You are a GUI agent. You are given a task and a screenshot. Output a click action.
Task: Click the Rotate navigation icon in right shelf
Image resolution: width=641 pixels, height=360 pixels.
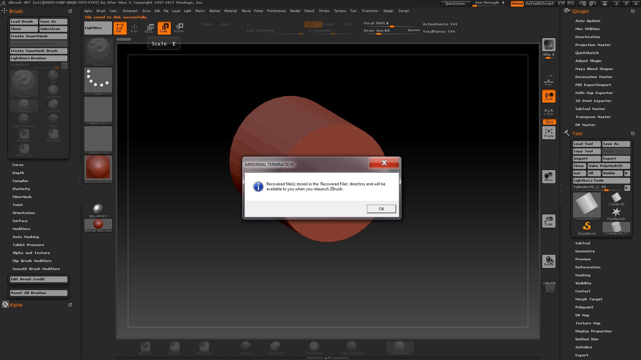coord(549,261)
